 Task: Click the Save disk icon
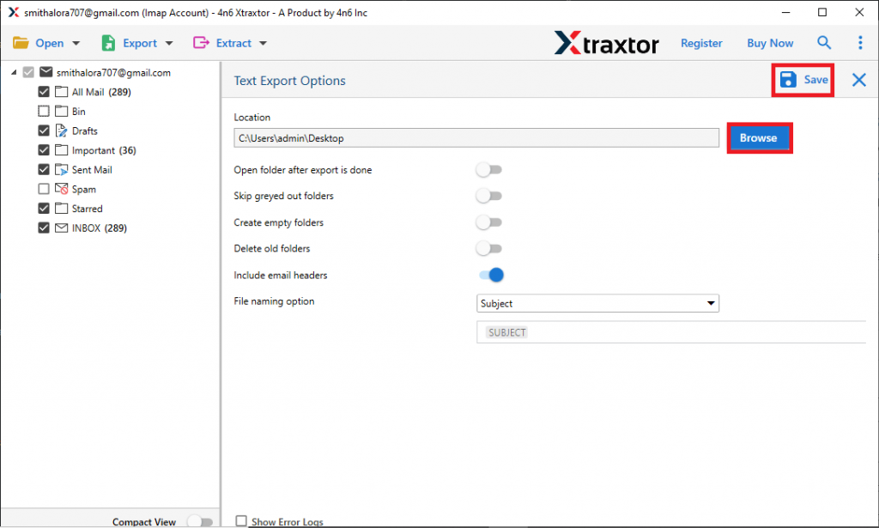[x=789, y=79]
